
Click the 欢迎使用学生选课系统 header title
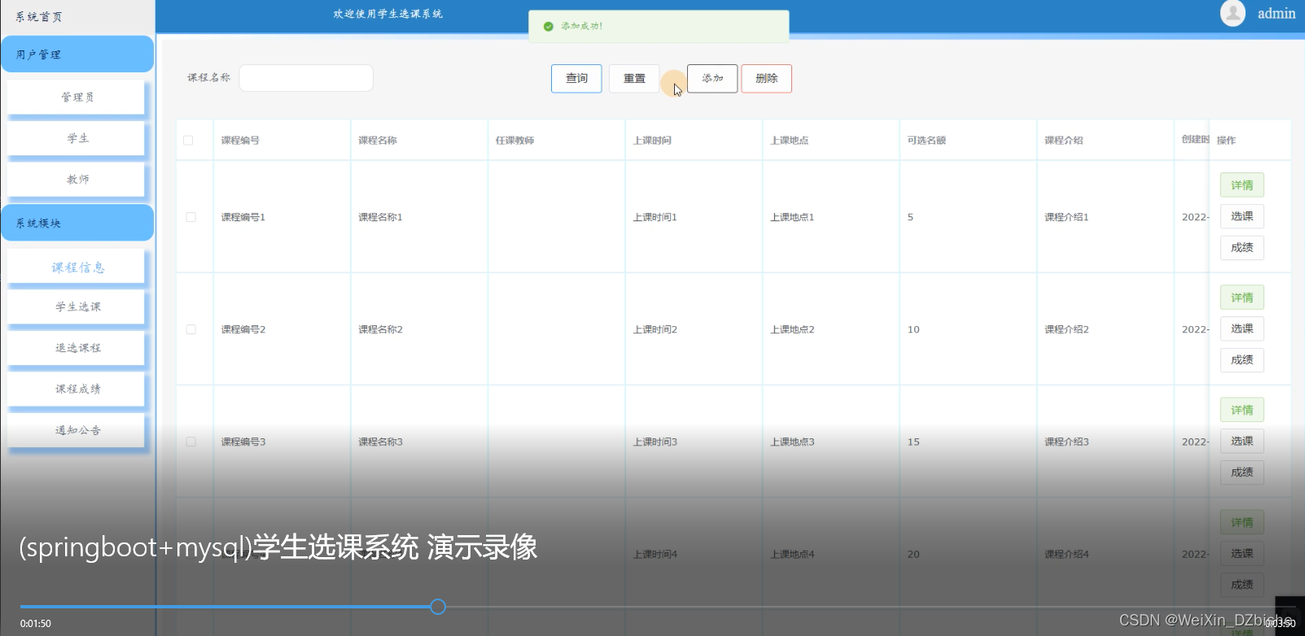pos(388,14)
